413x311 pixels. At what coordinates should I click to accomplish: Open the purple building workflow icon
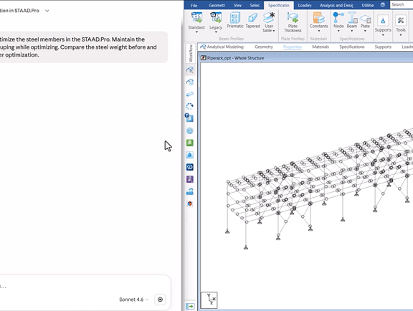pos(190,179)
